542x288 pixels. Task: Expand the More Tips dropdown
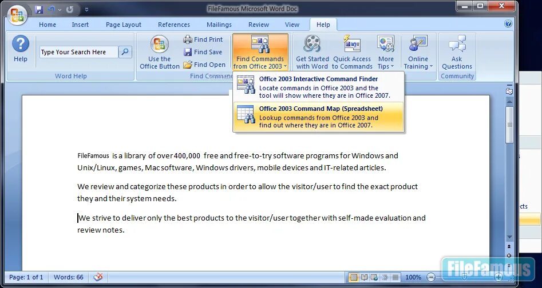[x=386, y=52]
